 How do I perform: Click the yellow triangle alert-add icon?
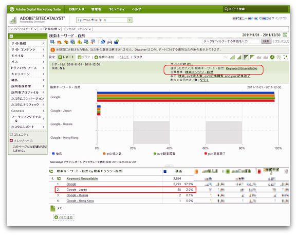(79, 42)
